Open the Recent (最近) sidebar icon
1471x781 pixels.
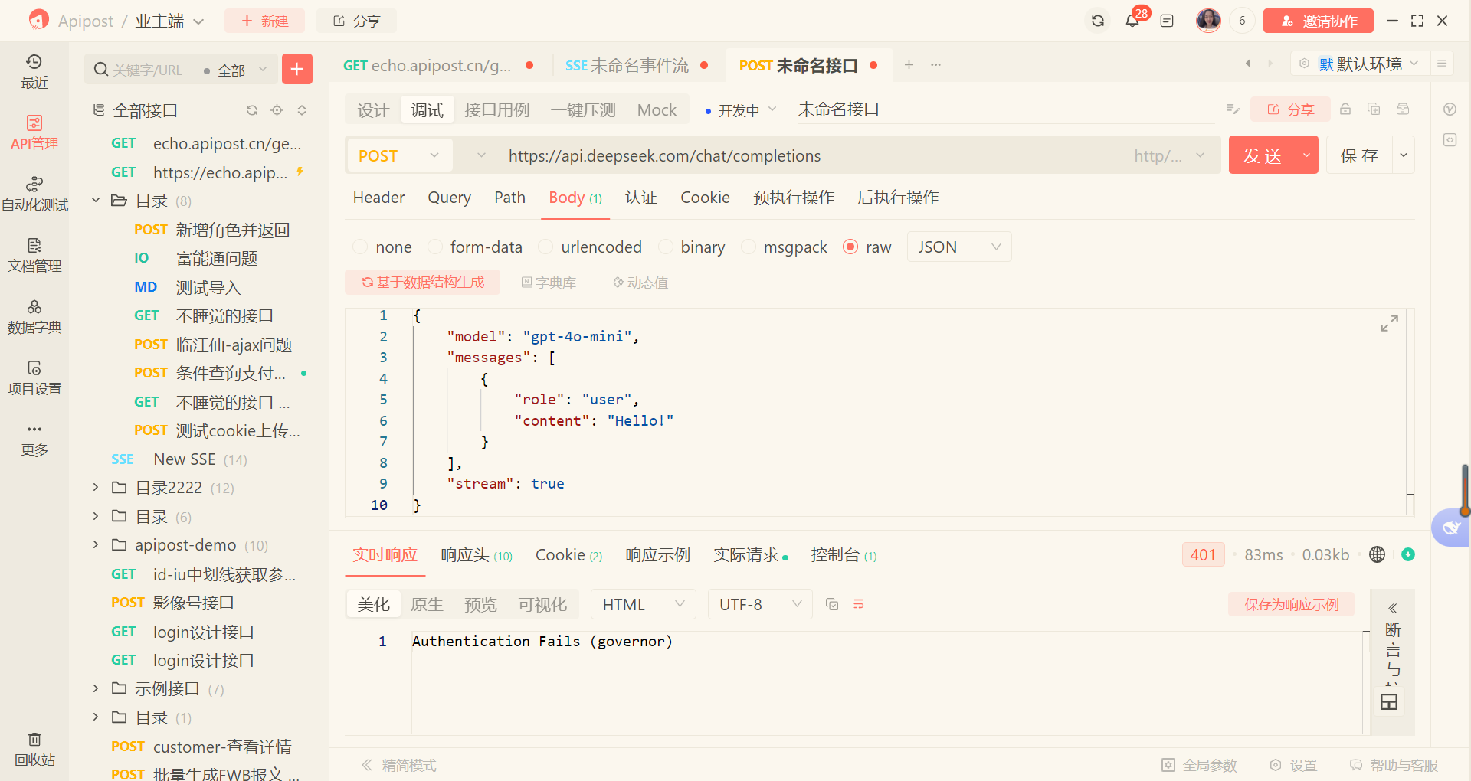coord(34,71)
